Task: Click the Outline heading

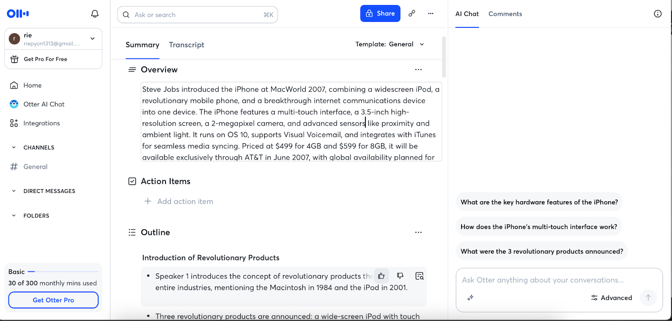Action: pyautogui.click(x=155, y=232)
